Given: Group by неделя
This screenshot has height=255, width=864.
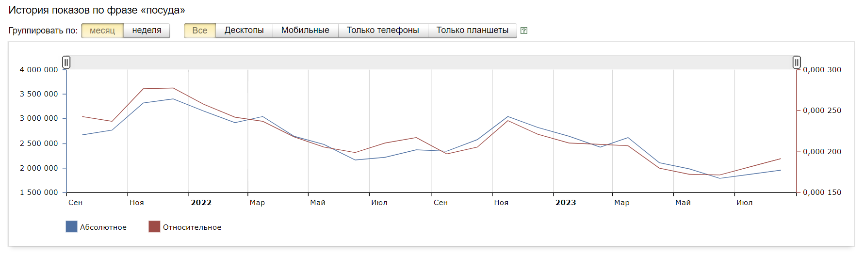Looking at the screenshot, I should (147, 31).
